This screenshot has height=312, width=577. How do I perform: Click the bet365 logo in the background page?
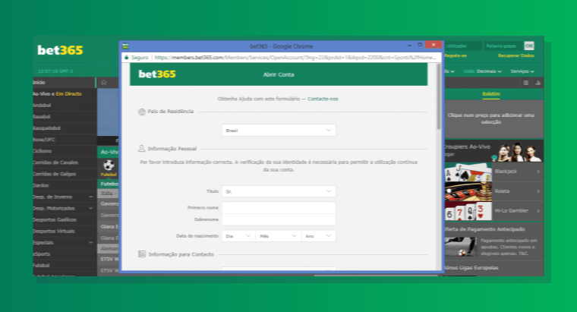coord(60,50)
